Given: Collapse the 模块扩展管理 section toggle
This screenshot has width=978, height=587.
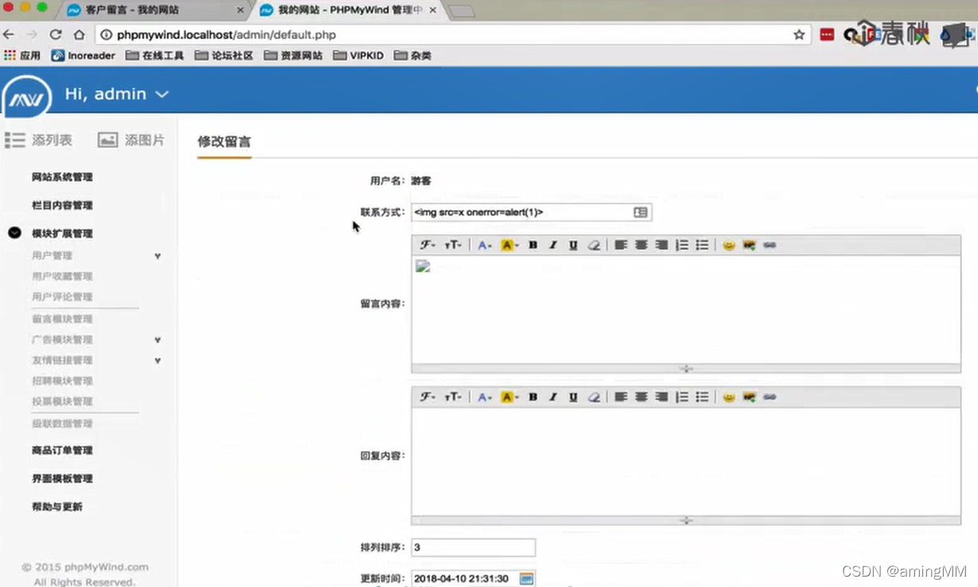Looking at the screenshot, I should tap(14, 233).
